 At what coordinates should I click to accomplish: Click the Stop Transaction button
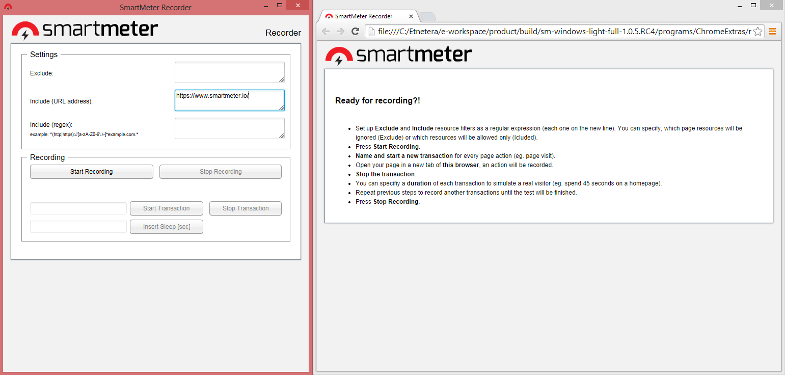coord(246,208)
